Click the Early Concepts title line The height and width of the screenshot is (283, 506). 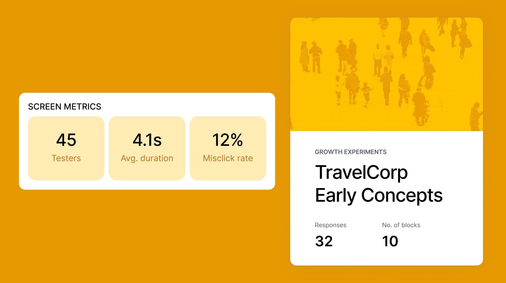[x=379, y=195]
